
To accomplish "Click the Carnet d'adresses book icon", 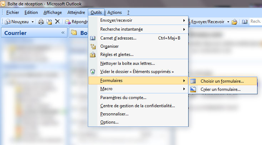I will tap(93, 38).
